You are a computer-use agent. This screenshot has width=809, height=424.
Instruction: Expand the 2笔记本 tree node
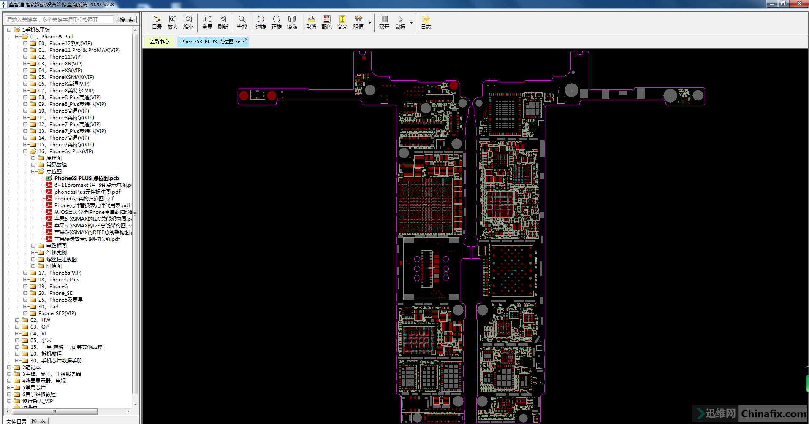tap(9, 367)
